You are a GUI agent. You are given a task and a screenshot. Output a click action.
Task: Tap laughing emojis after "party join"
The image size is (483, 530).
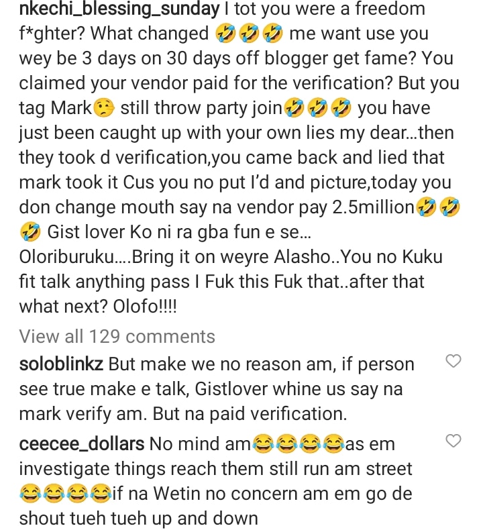pyautogui.click(x=318, y=108)
